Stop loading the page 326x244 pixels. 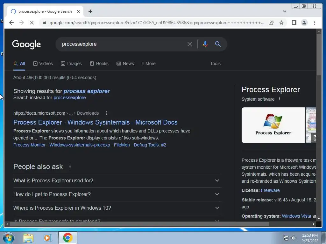pyautogui.click(x=32, y=23)
